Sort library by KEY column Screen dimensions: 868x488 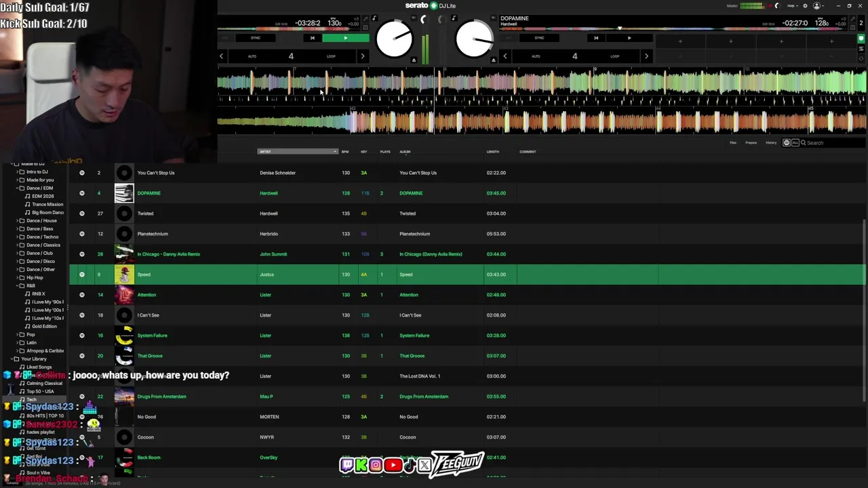pyautogui.click(x=364, y=152)
